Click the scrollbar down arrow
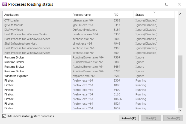186x124 pixels. pyautogui.click(x=181, y=110)
